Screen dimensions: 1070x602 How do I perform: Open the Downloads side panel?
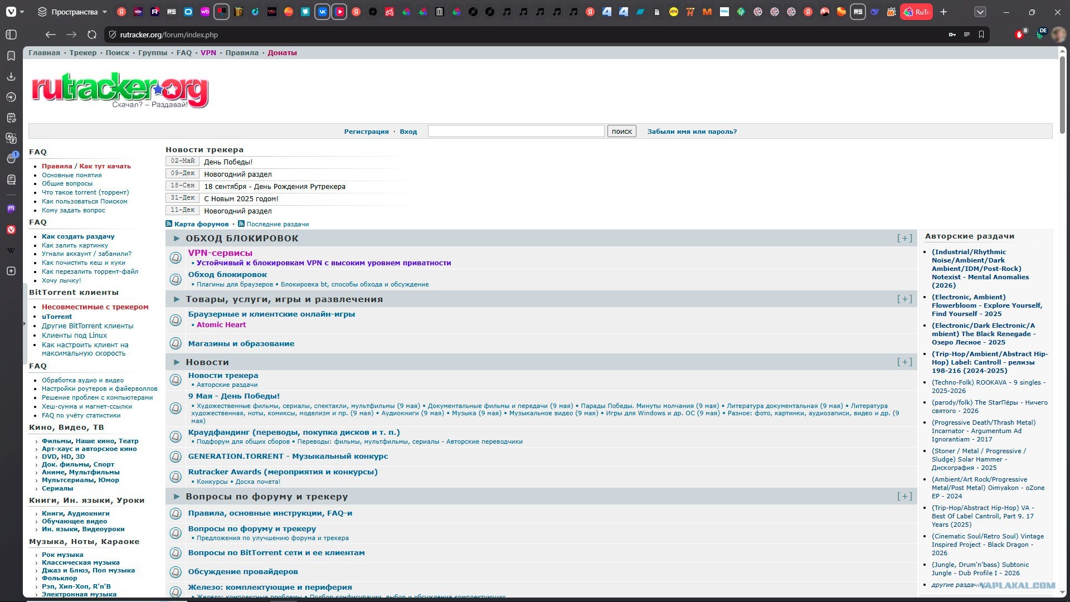pyautogui.click(x=11, y=76)
